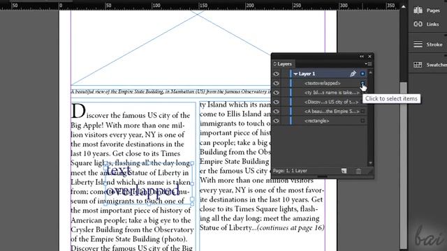Click selection square of <textoverlapped> item
This screenshot has height=251, width=447.
pos(362,83)
